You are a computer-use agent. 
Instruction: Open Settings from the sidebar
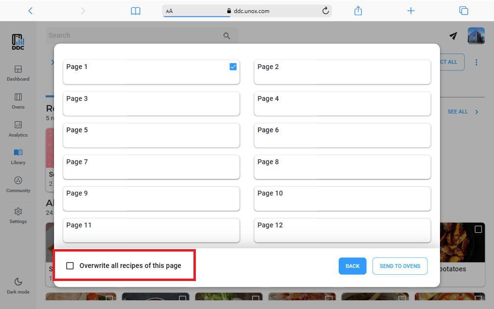point(18,215)
